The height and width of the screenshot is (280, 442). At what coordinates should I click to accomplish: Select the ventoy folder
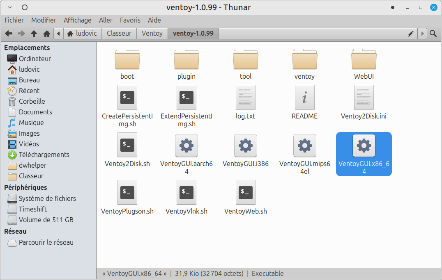click(x=304, y=64)
